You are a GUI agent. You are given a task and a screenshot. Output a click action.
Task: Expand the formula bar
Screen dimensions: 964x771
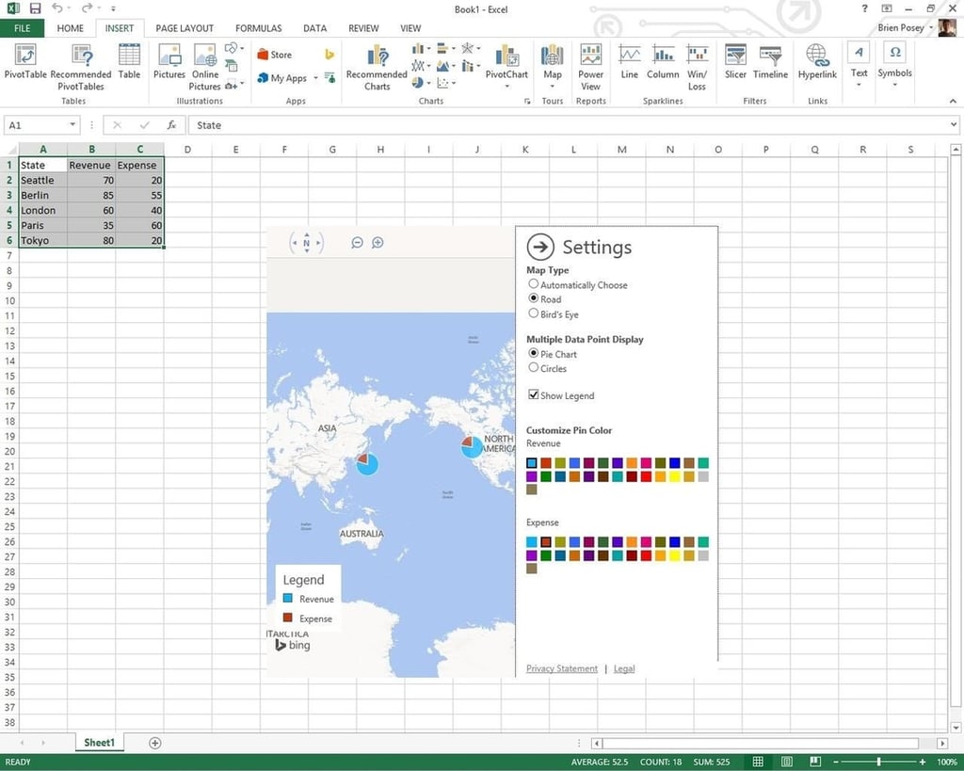click(954, 124)
